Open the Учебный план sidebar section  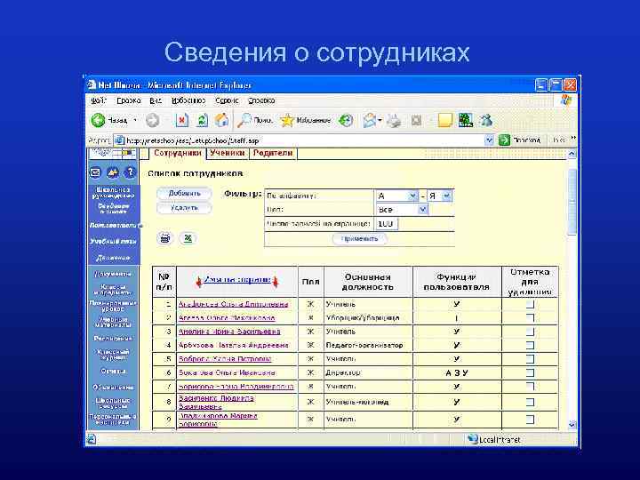click(113, 241)
